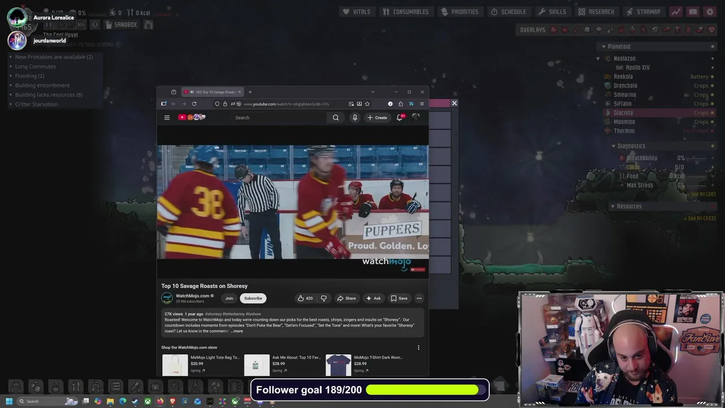This screenshot has height=408, width=725.
Task: Save the video to a playlist
Action: click(x=399, y=298)
